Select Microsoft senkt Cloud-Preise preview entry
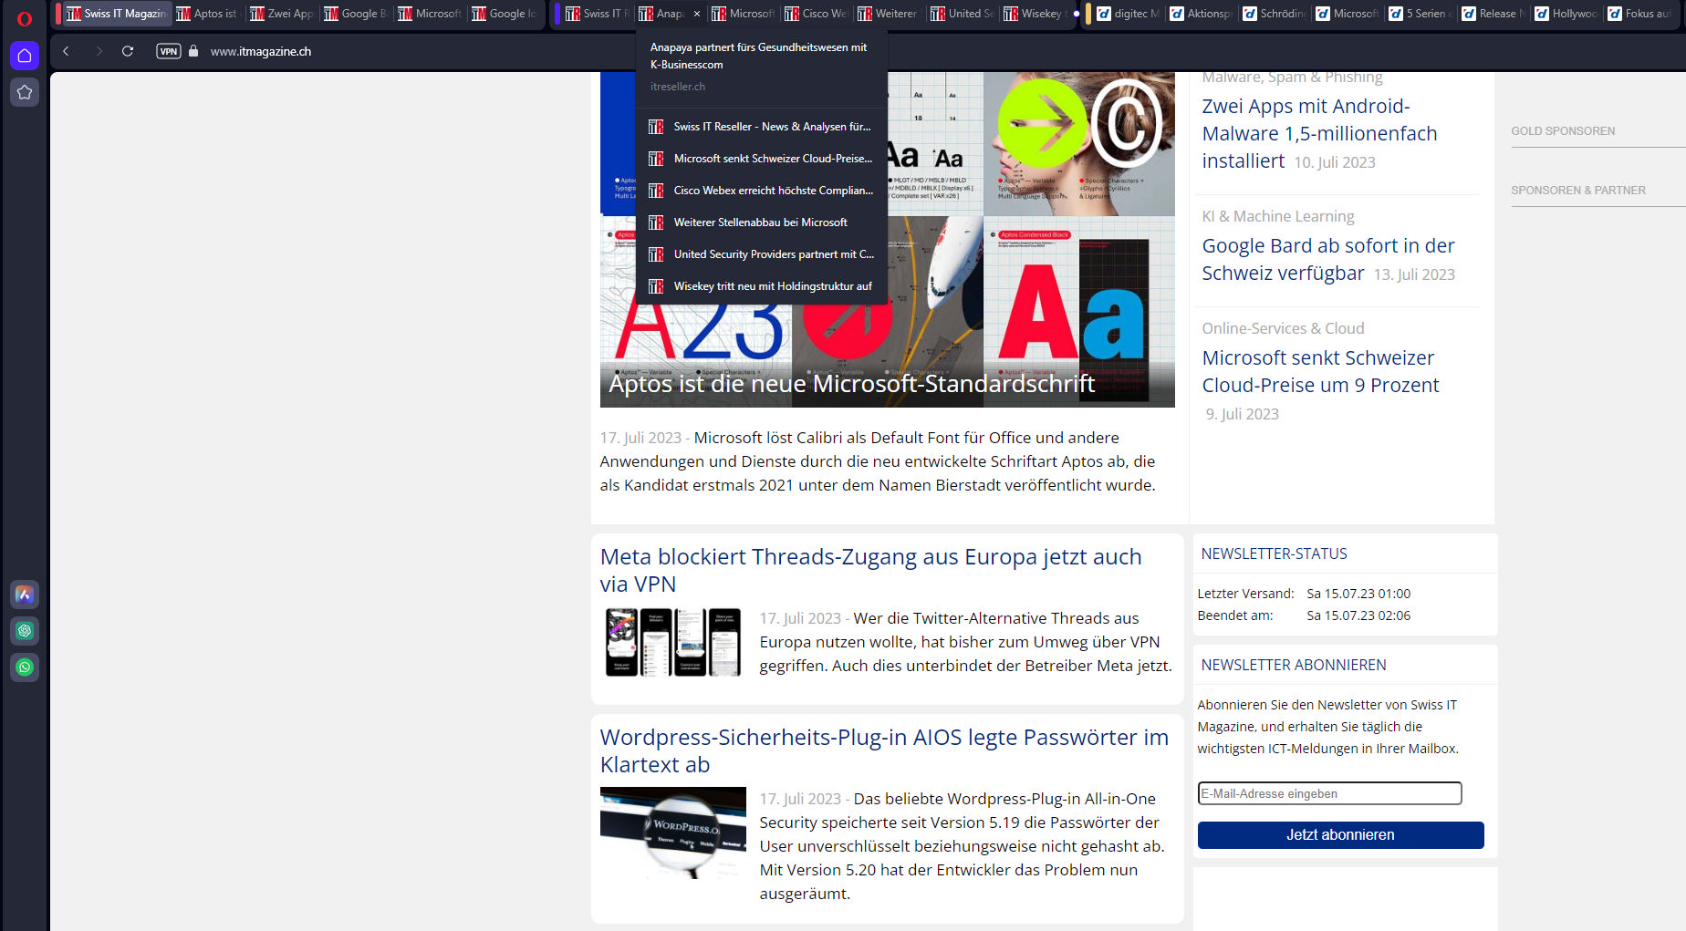This screenshot has width=1686, height=931. (x=761, y=159)
